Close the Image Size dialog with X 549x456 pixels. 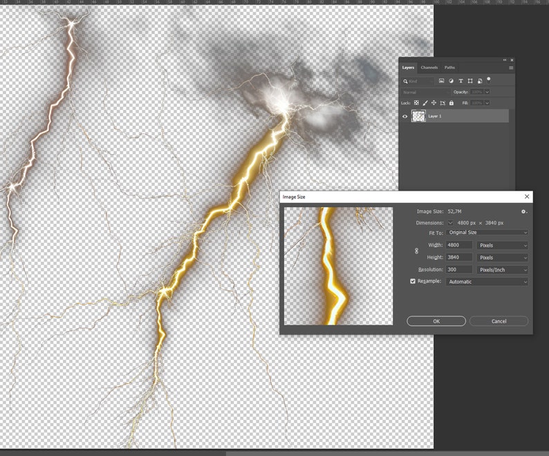(527, 197)
